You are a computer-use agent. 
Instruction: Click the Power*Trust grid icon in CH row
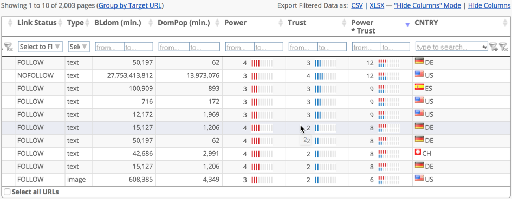388,154
